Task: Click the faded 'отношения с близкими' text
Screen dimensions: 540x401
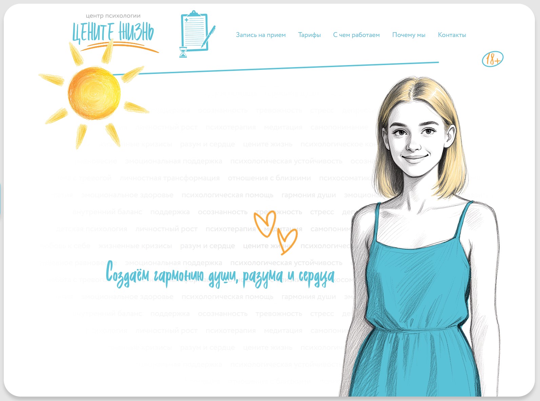Action: [x=269, y=178]
